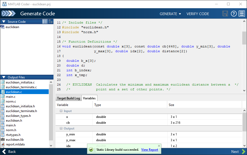Select the Variables tab
This screenshot has height=155, width=247.
pos(89,98)
